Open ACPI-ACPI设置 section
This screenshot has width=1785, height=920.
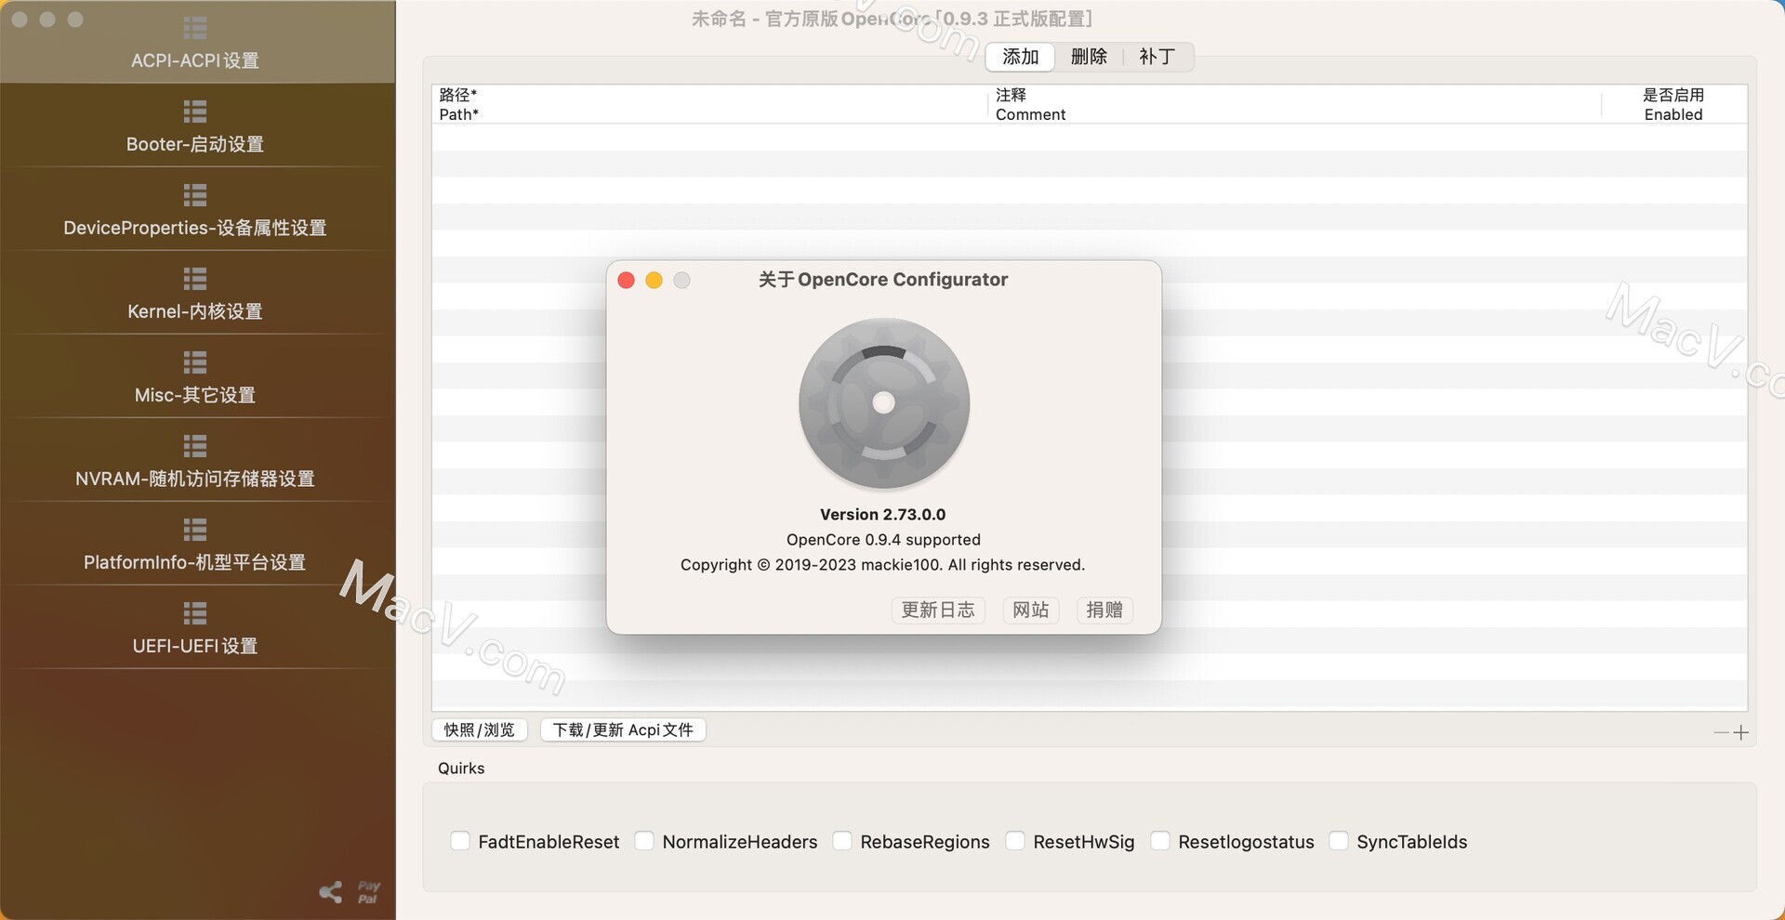click(195, 60)
